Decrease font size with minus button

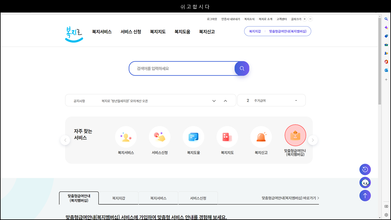point(310,19)
